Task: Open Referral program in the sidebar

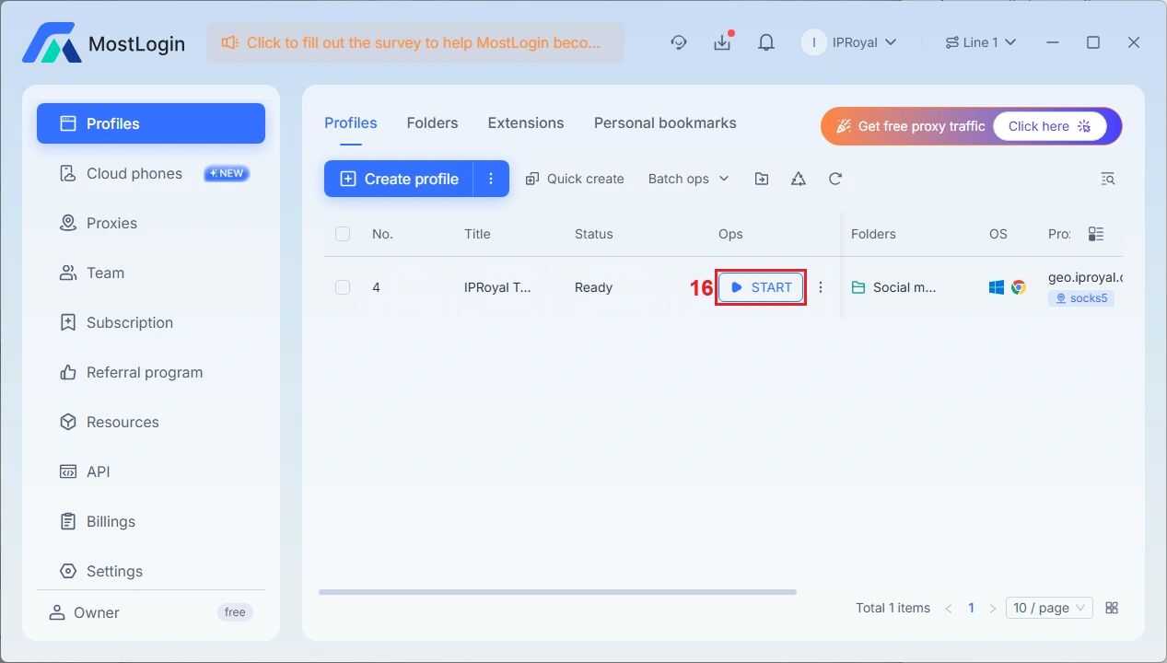Action: pyautogui.click(x=151, y=372)
